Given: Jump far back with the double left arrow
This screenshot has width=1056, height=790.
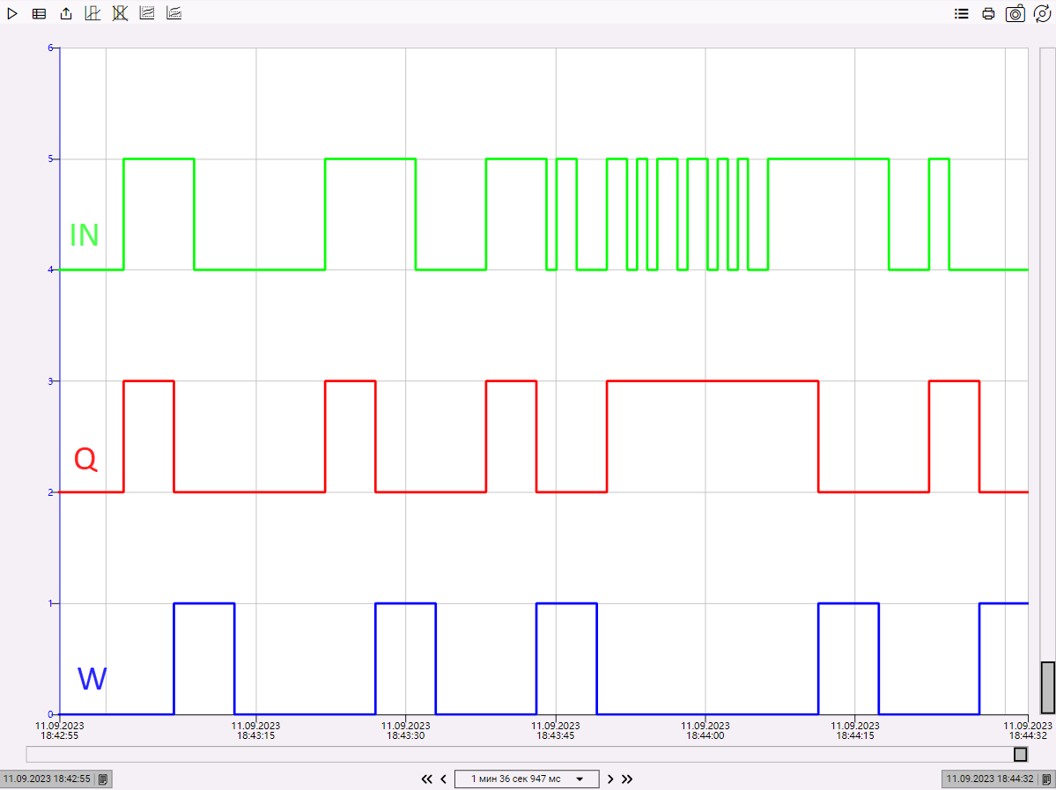Looking at the screenshot, I should pos(427,779).
